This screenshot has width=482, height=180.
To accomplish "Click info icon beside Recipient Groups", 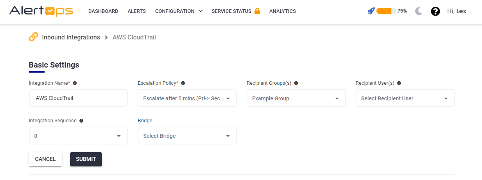I will (296, 83).
